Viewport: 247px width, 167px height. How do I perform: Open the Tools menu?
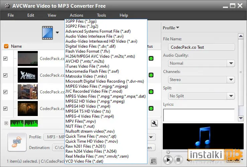tap(101, 15)
